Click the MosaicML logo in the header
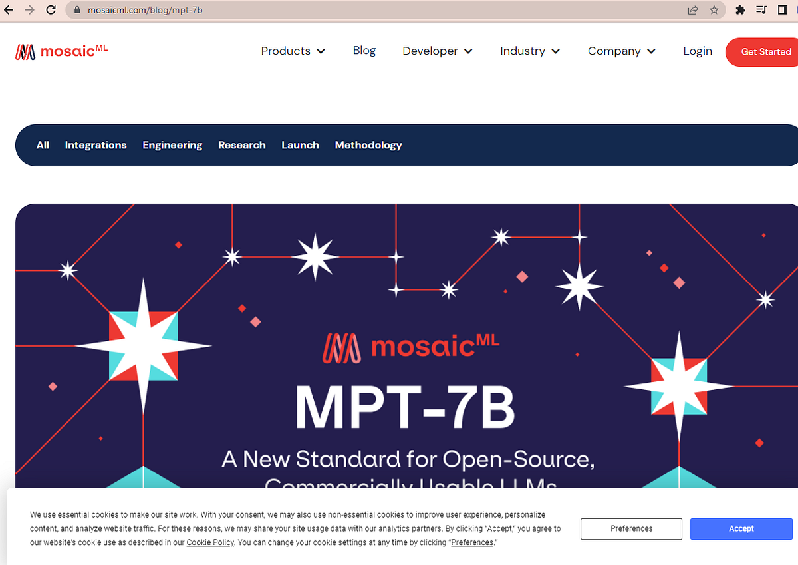The width and height of the screenshot is (798, 565). pyautogui.click(x=61, y=51)
